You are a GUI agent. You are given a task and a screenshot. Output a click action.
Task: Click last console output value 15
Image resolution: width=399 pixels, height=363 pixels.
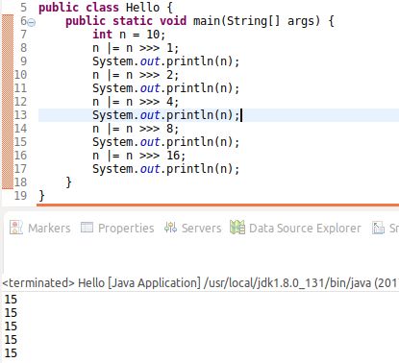tap(11, 353)
